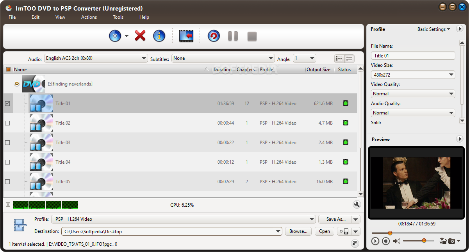Sort the list by the Duration column header

coord(223,70)
